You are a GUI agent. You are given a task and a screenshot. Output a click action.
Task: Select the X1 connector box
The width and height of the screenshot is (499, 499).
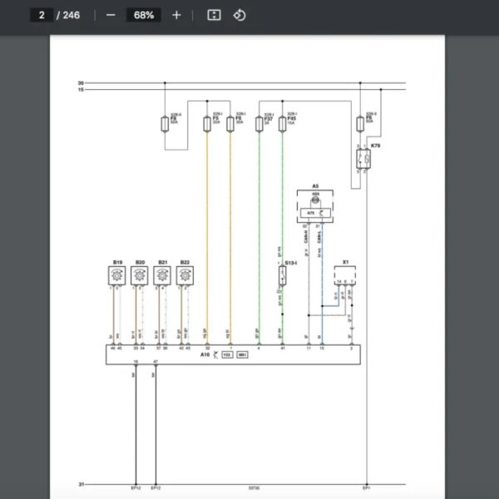click(x=345, y=275)
